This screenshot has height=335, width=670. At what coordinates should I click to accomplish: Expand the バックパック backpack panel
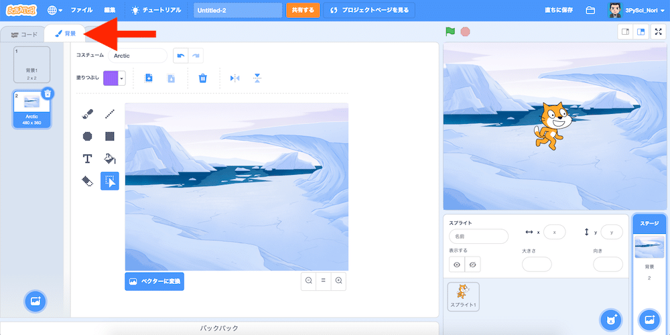point(220,328)
